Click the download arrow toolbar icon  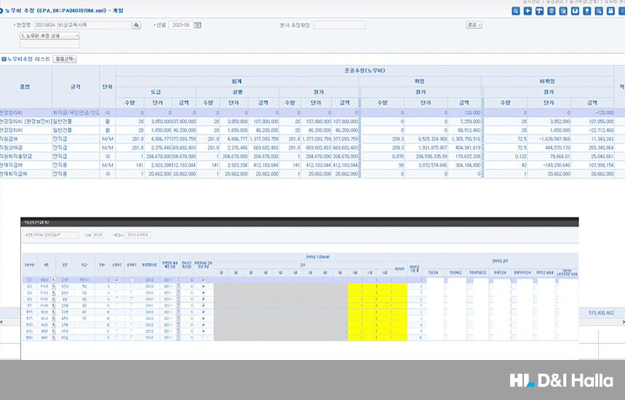click(x=586, y=11)
